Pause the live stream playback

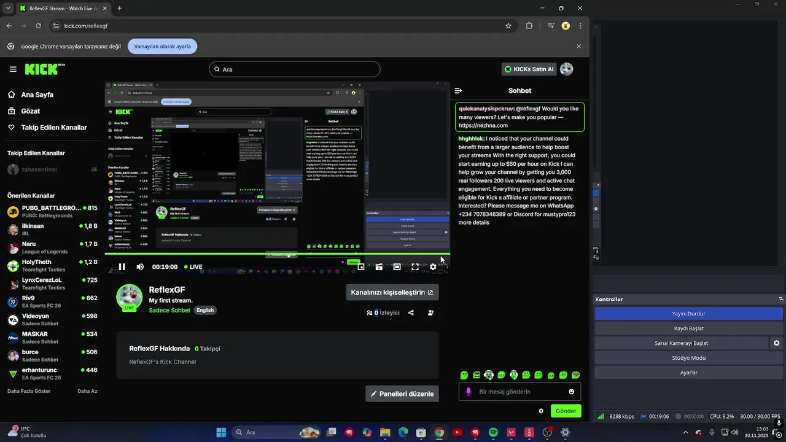[x=122, y=267]
